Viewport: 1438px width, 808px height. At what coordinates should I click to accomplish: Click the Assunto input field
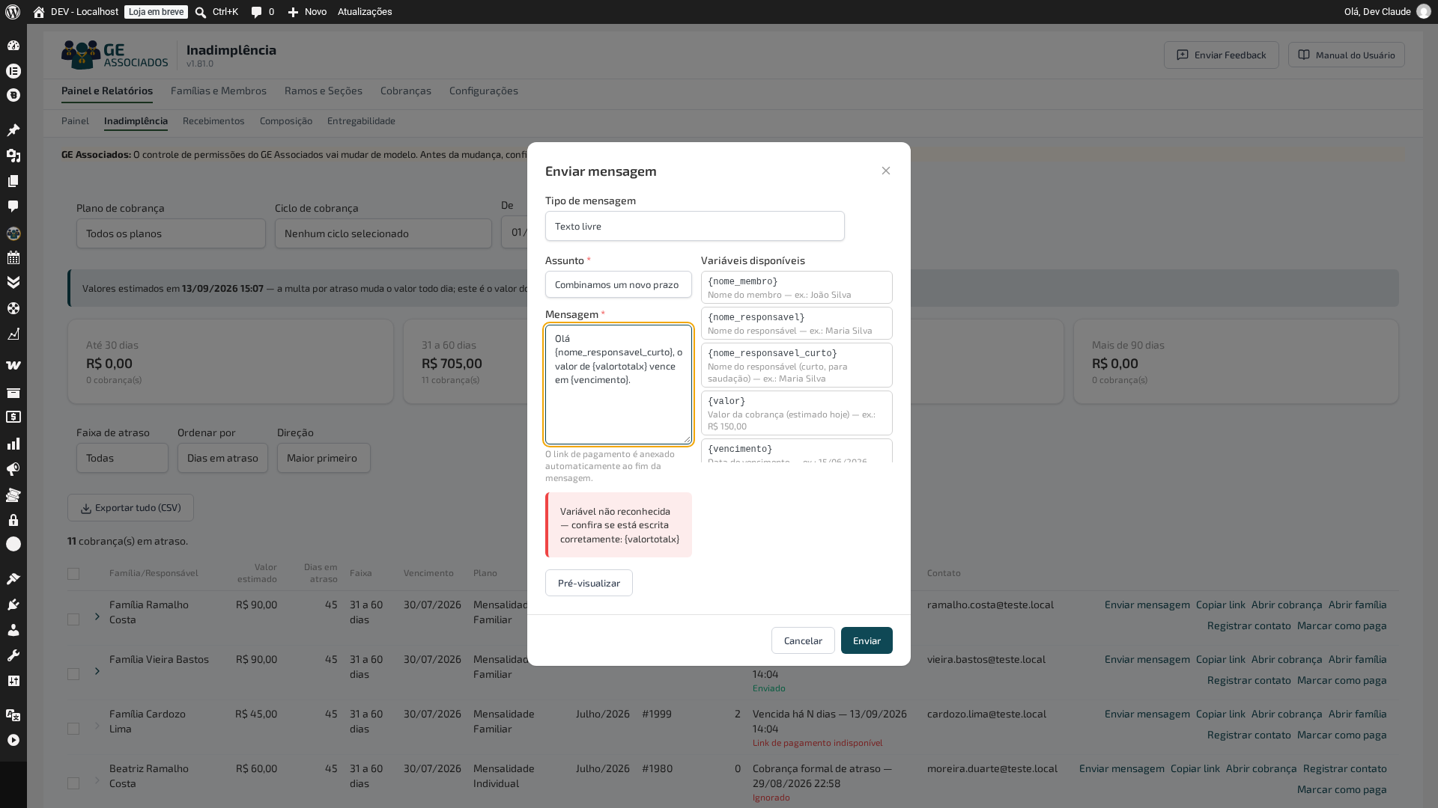[x=619, y=284]
